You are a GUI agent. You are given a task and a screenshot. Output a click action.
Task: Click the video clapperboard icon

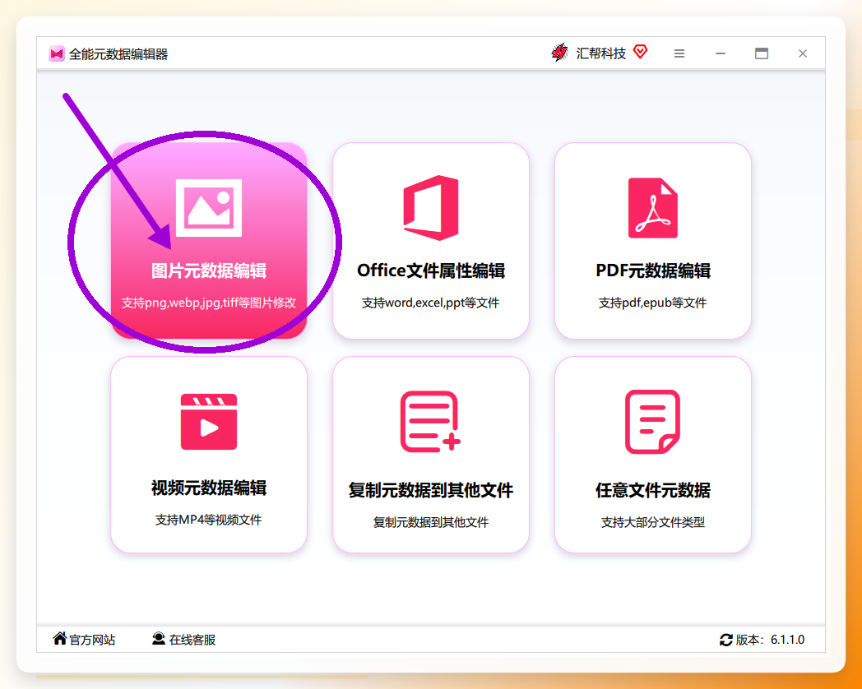tap(209, 422)
